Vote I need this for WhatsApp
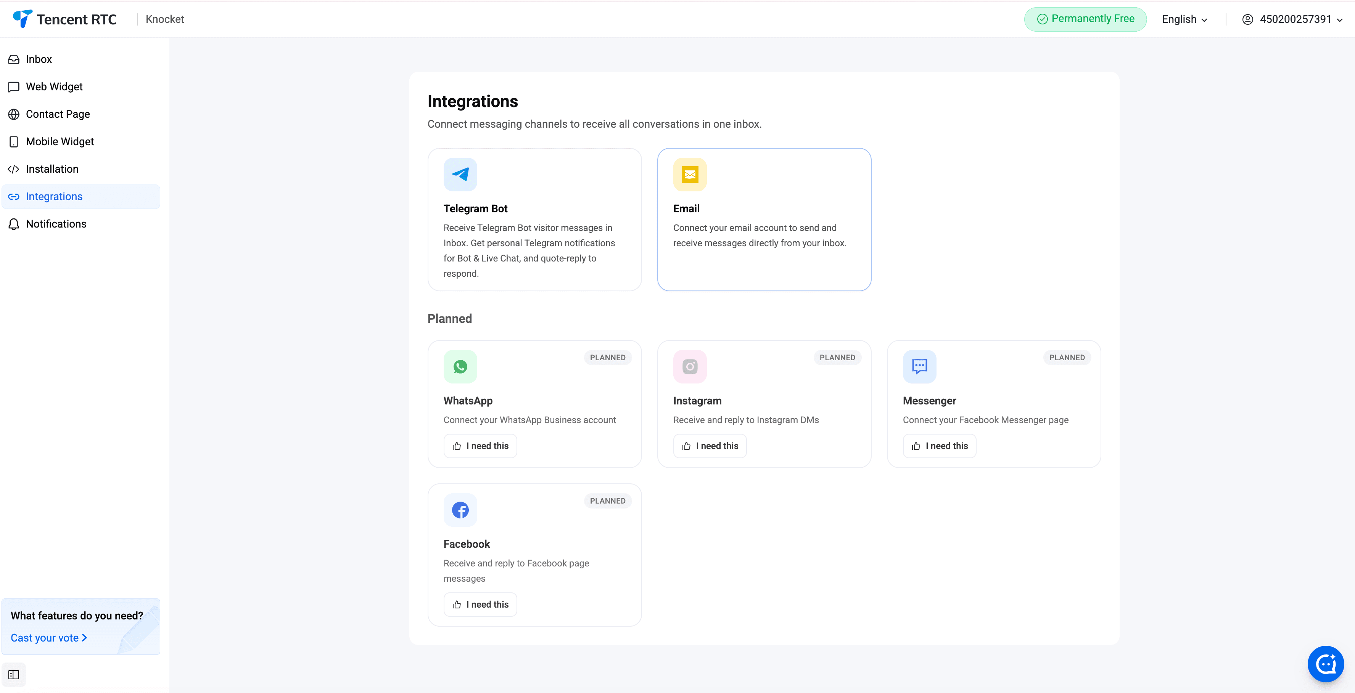Image resolution: width=1355 pixels, height=693 pixels. [x=480, y=446]
